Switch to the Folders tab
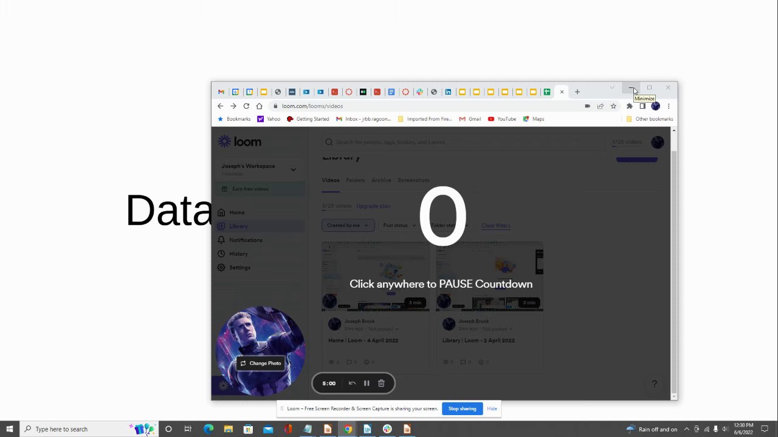 (x=355, y=180)
